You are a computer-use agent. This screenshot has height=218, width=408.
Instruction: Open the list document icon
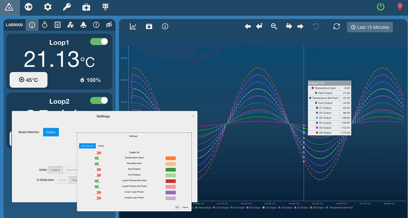(x=58, y=25)
